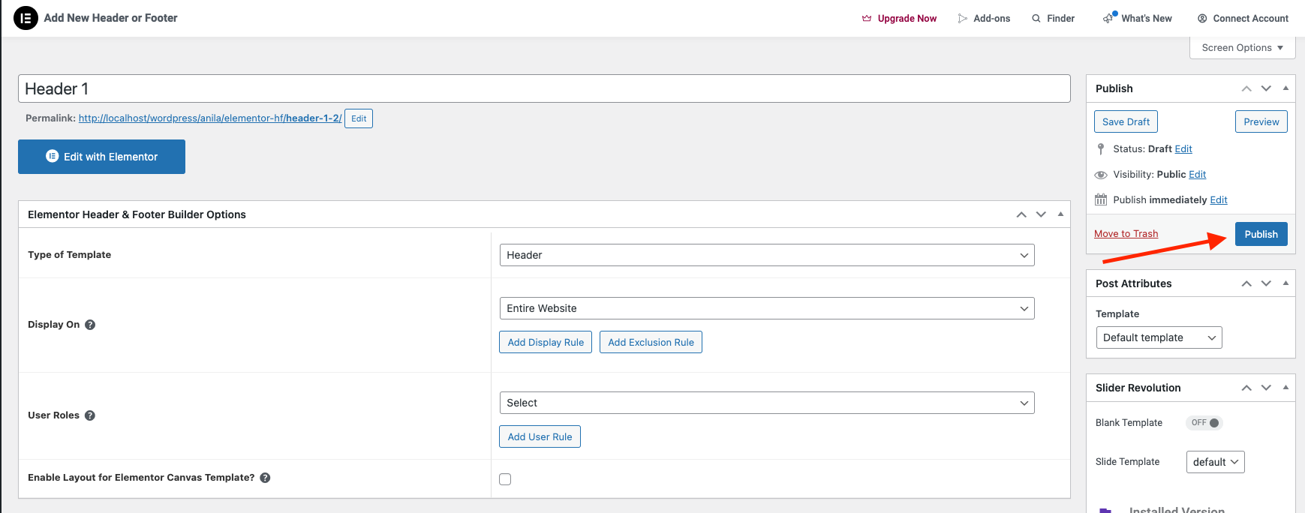Click the User Roles help question icon
This screenshot has height=513, width=1305.
90,415
